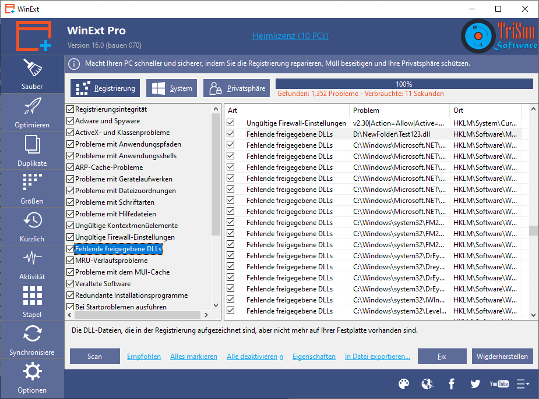Click the Scan button

click(95, 357)
